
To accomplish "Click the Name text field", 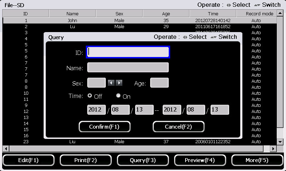I will tap(128, 67).
